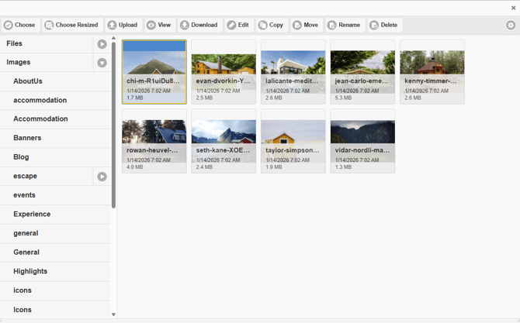This screenshot has height=323, width=520.
Task: Click the Choose toolbar button
Action: point(20,25)
